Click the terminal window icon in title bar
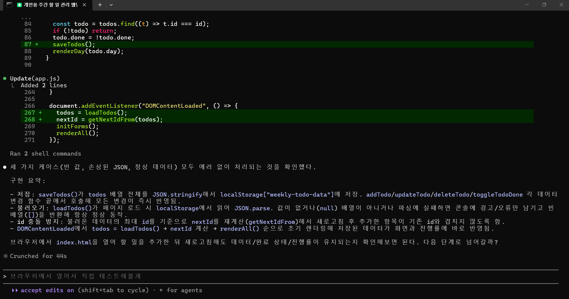Image resolution: width=569 pixels, height=299 pixels. [9, 5]
